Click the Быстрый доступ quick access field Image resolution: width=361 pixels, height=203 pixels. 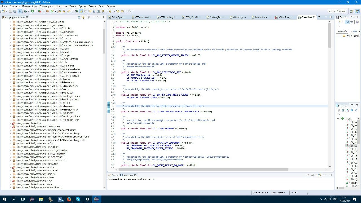pos(337,11)
